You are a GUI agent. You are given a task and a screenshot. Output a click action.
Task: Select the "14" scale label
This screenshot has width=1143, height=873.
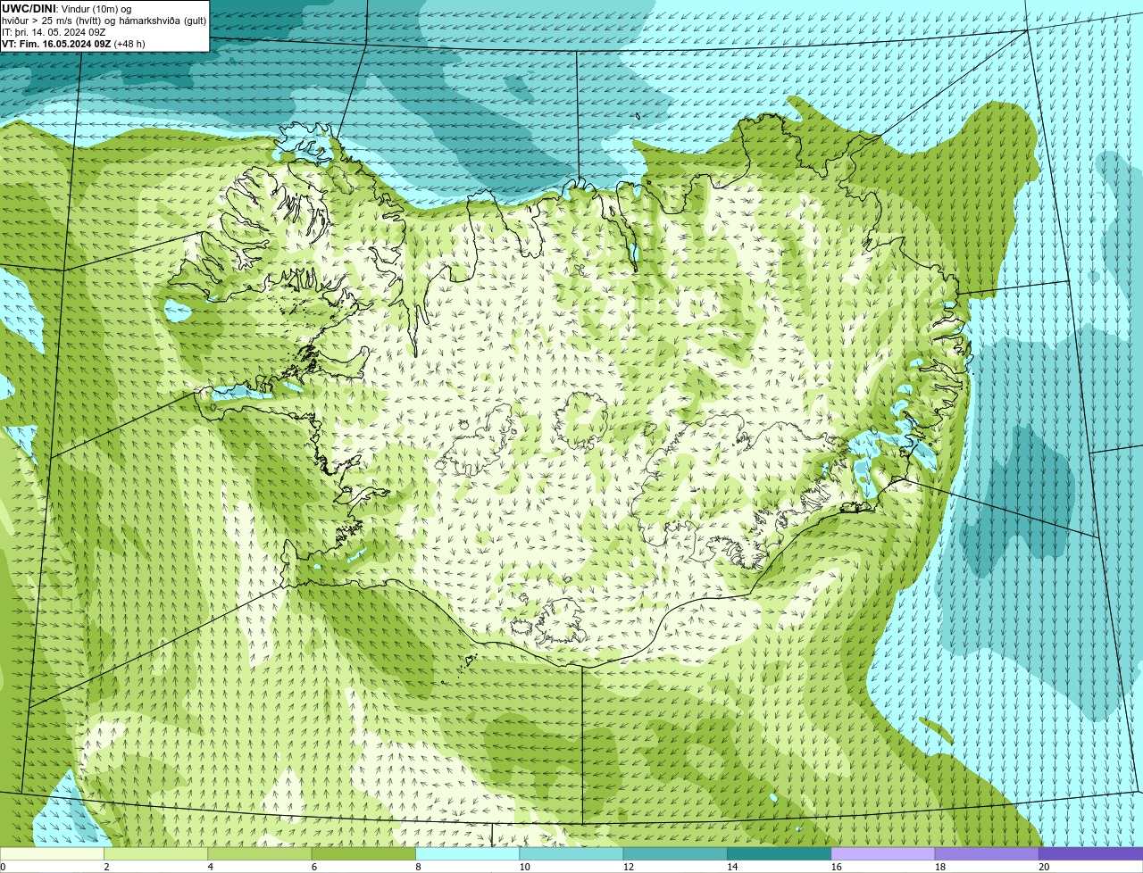point(732,867)
